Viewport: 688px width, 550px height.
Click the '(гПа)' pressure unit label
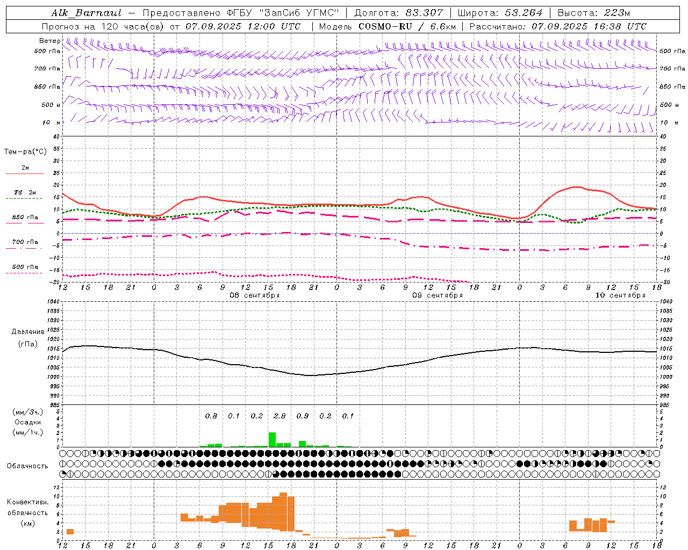point(28,344)
